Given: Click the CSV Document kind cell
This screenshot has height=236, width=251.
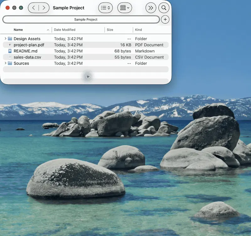Looking at the screenshot, I should pyautogui.click(x=149, y=57).
